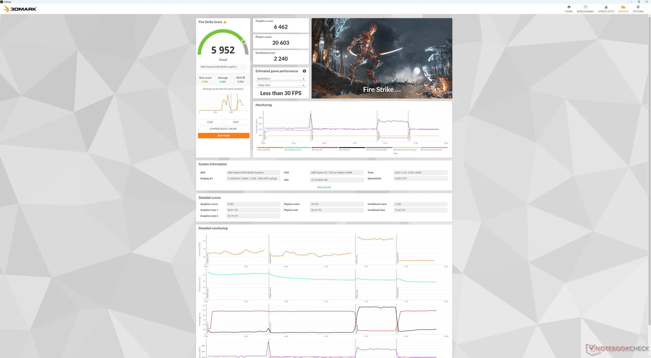Viewport: 651px width, 358px height.
Task: Toggle GPU Load (%) legend in Monitoring
Action: click(x=317, y=150)
